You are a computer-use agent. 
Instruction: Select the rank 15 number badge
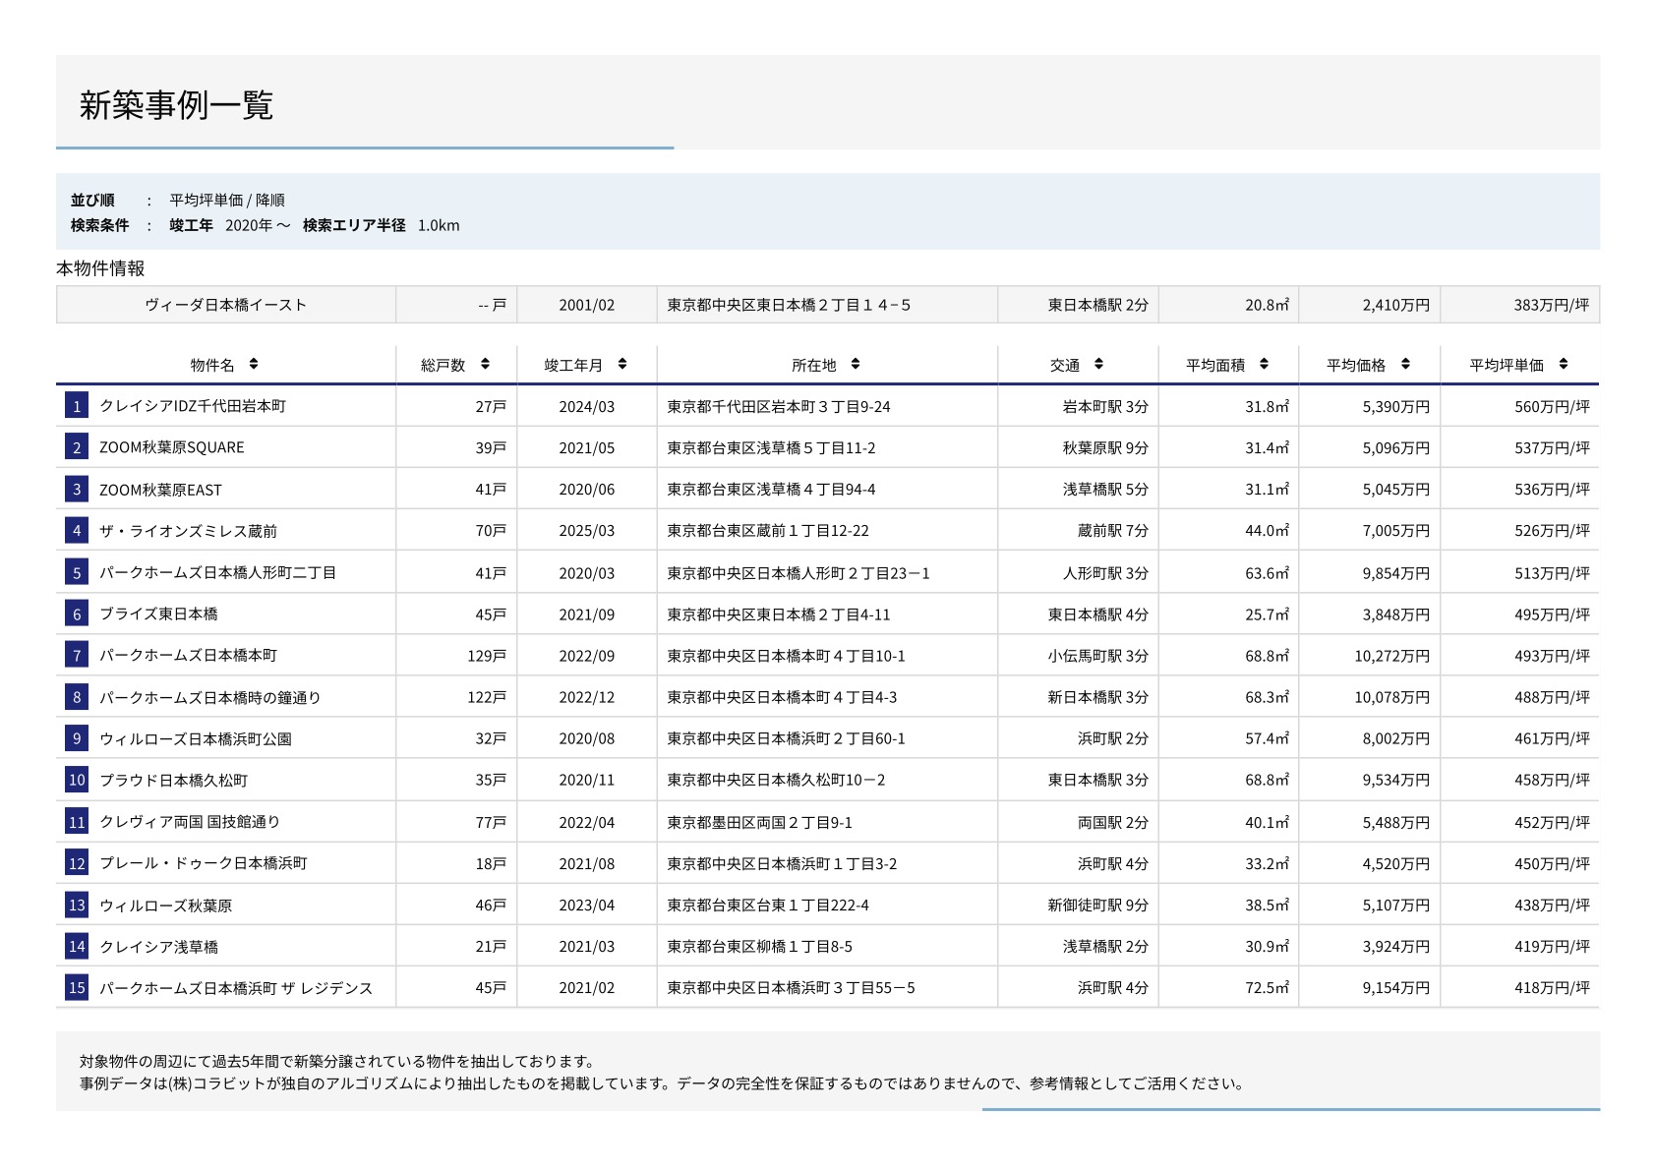click(x=77, y=988)
